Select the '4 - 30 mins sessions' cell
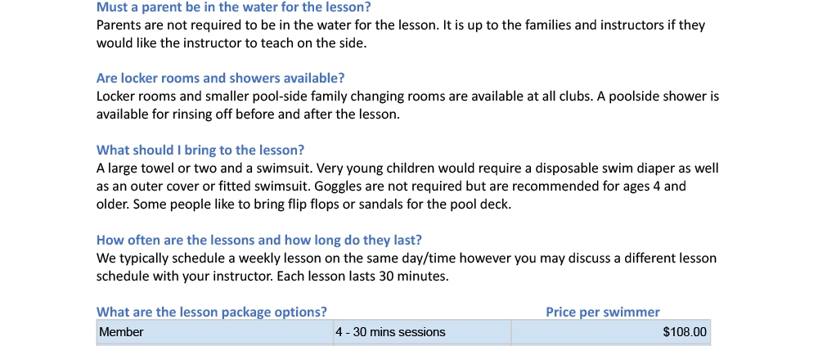 point(422,332)
